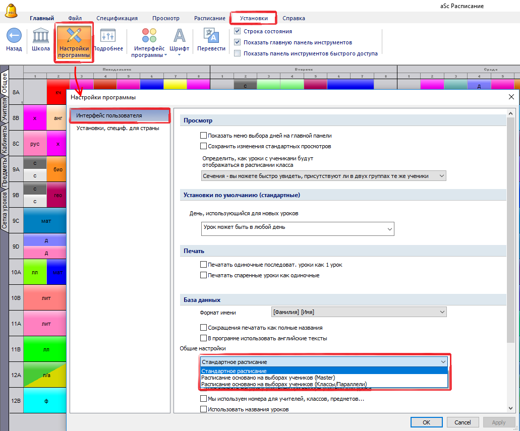The height and width of the screenshot is (431, 520).
Task: Check Печатать спаренные уроки как одиночные
Action: pyautogui.click(x=204, y=275)
